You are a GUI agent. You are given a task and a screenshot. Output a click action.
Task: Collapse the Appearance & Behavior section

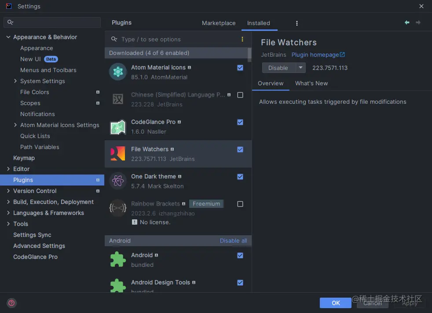point(8,37)
